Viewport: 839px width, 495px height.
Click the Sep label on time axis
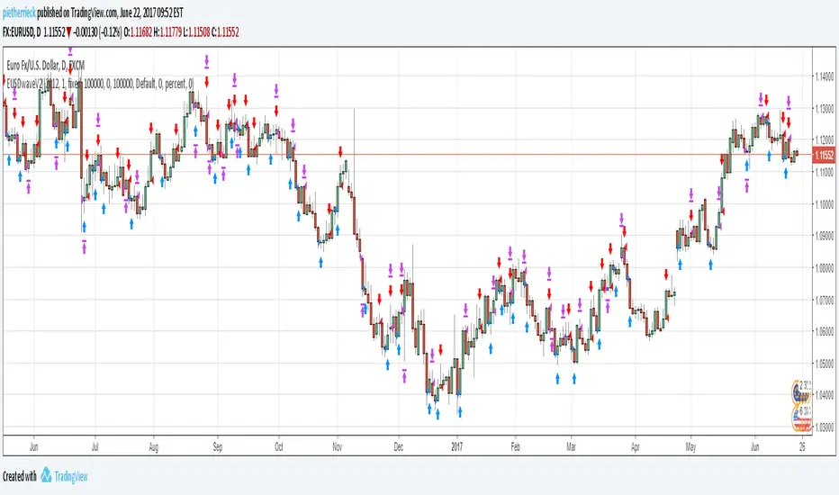coord(217,446)
